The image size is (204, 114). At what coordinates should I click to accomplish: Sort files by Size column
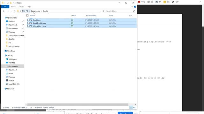131,16
